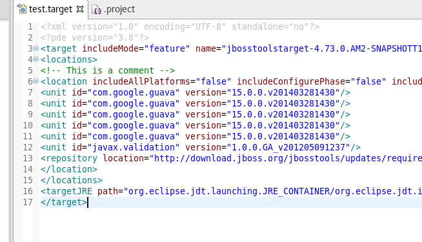The width and height of the screenshot is (422, 242).
Task: Click the guava unit on line 10
Action: click(x=196, y=125)
